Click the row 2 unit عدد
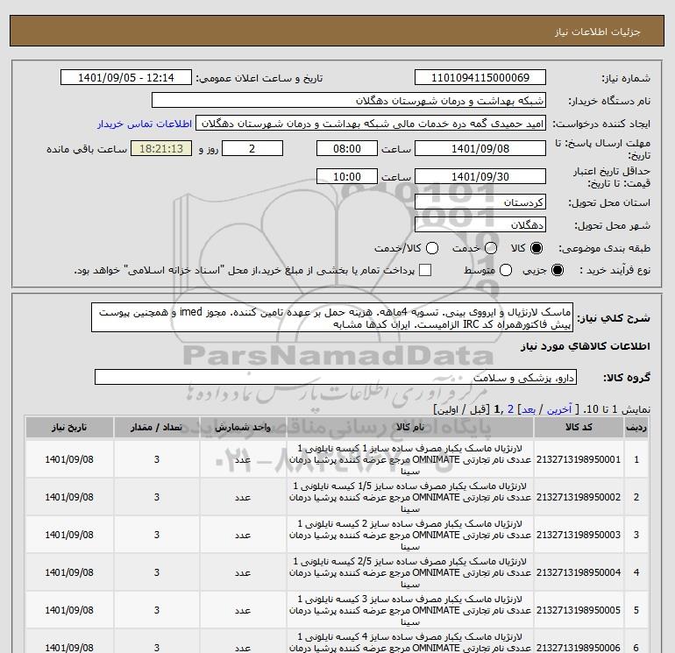 243,497
